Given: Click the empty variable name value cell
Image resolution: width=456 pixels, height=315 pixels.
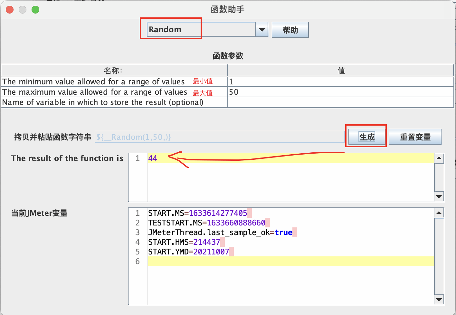Looking at the screenshot, I should tap(341, 102).
